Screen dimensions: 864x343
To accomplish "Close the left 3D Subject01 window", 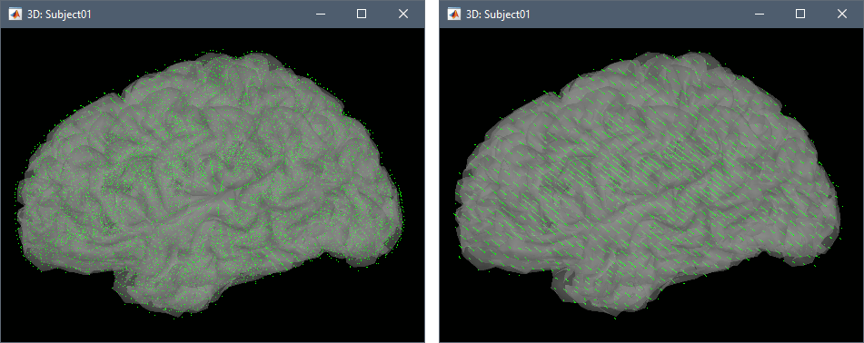I will point(403,15).
